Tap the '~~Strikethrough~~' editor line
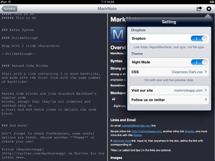Viewport: 215px width, 161px height. (19, 54)
